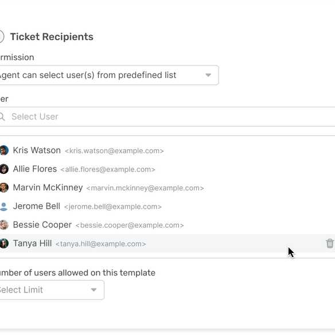This screenshot has width=335, height=335.
Task: Click Tanya Hill's avatar picture
Action: (x=4, y=243)
